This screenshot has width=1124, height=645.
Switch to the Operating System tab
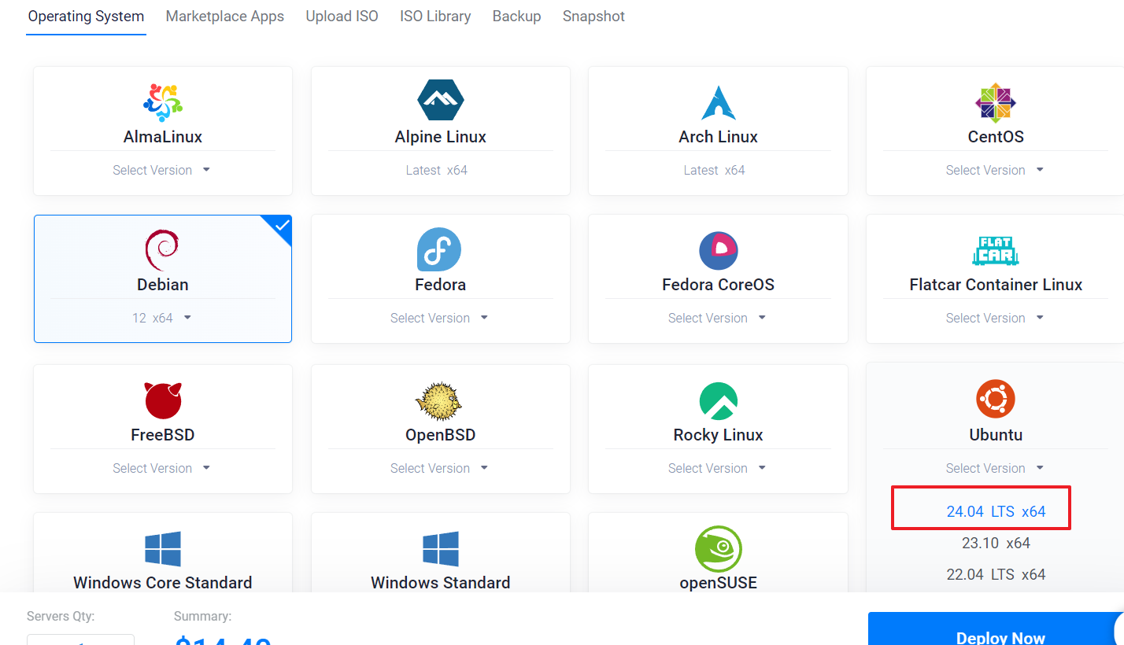click(x=86, y=17)
